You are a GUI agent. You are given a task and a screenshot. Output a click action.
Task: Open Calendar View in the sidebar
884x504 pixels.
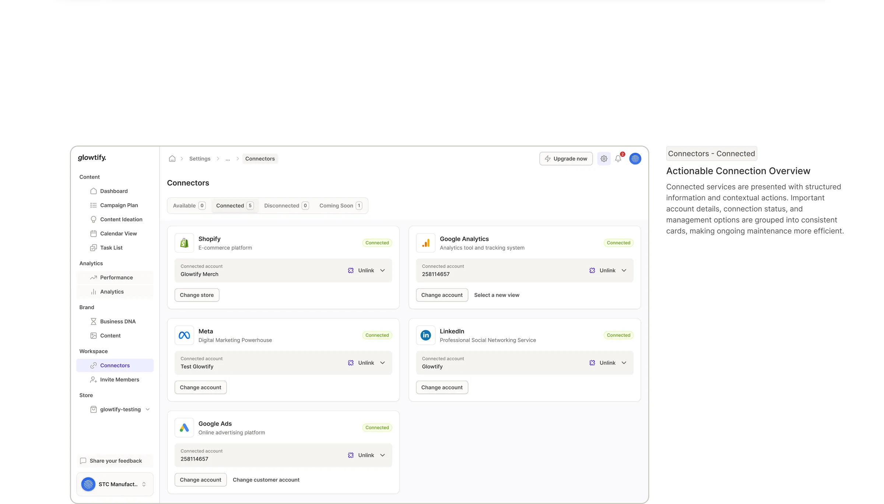[115, 234]
